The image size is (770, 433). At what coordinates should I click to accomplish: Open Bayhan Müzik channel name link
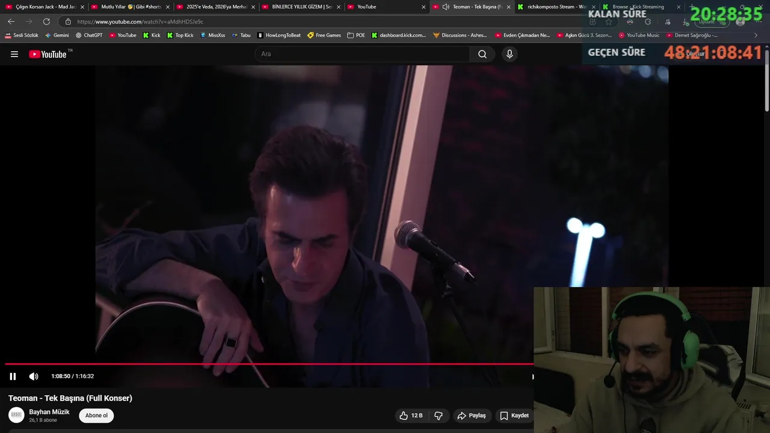coord(49,412)
